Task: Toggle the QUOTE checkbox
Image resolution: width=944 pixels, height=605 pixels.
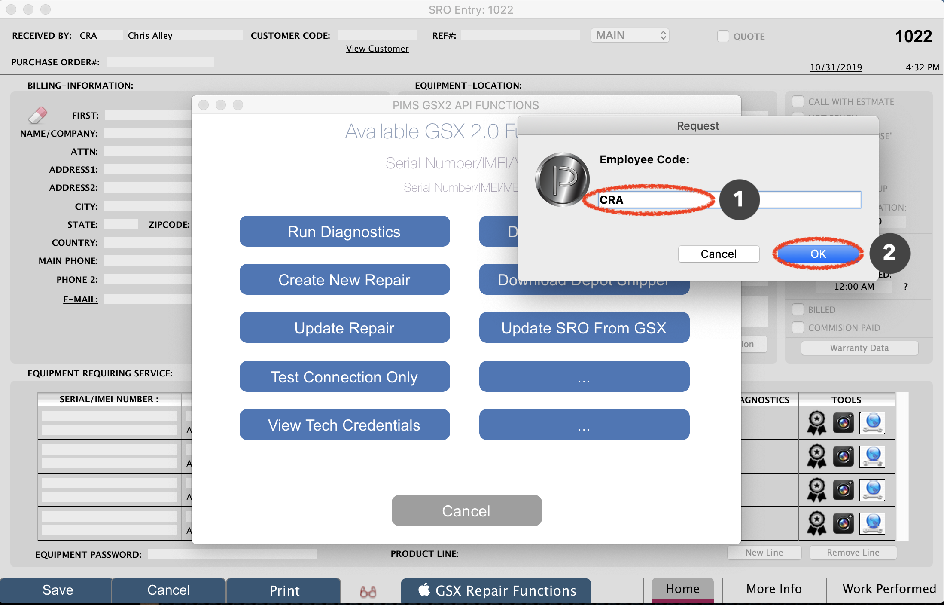Action: pos(723,36)
